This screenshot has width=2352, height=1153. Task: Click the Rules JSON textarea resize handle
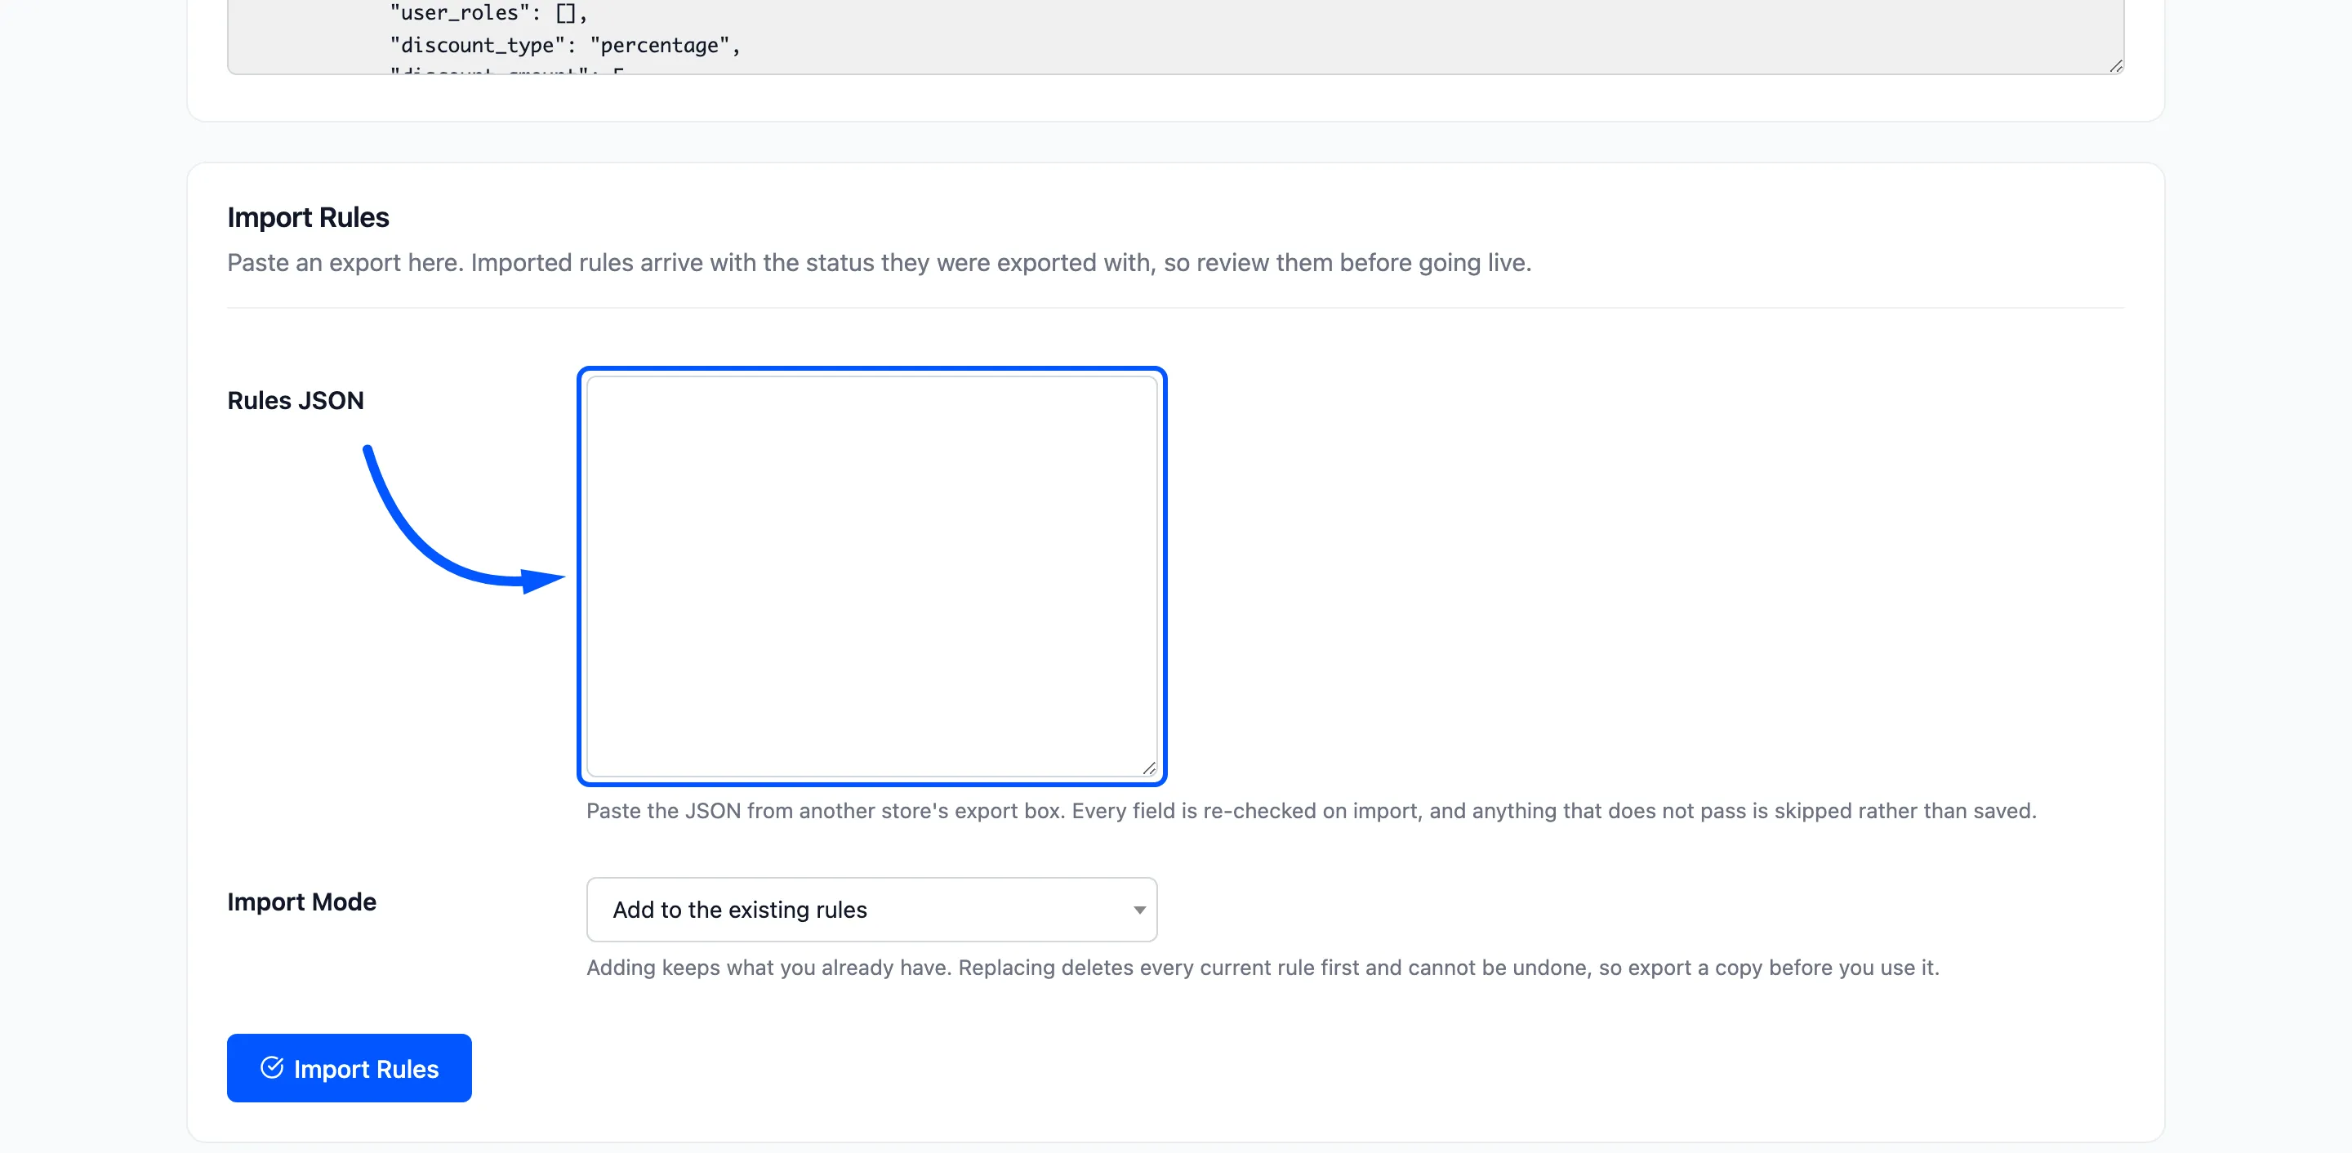(x=1148, y=768)
